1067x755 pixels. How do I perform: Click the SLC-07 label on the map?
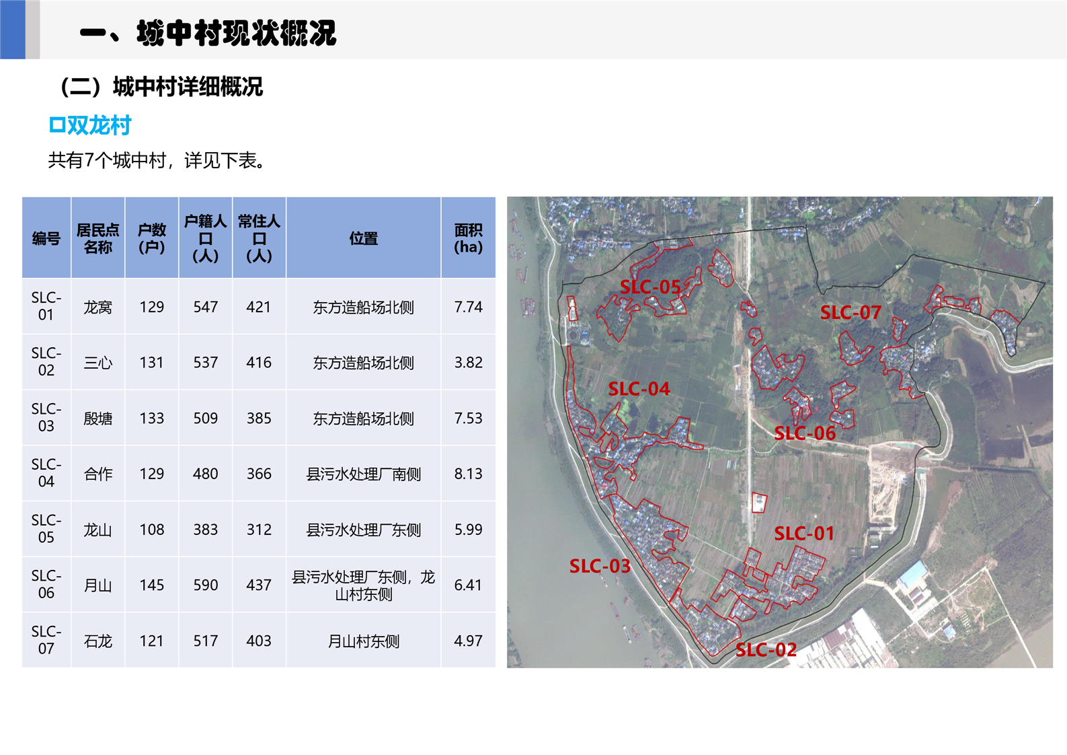[x=851, y=313]
